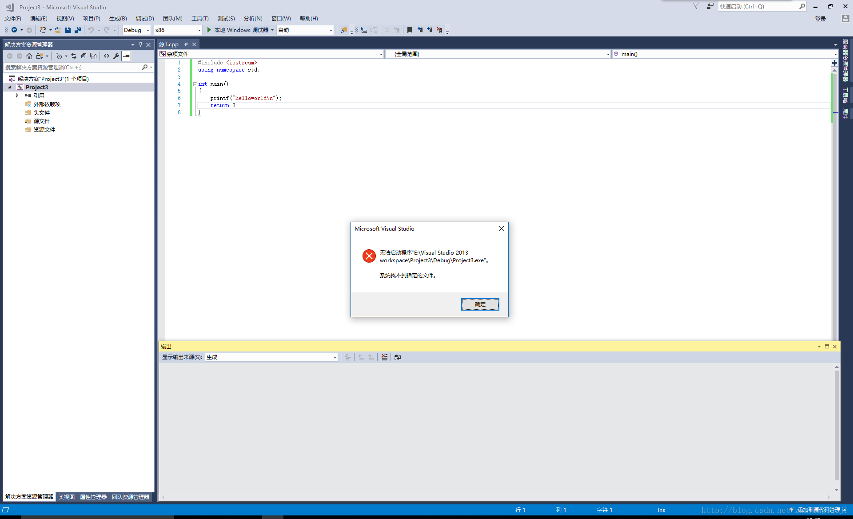853x519 pixels.
Task: Click the Open File folder icon
Action: pyautogui.click(x=58, y=30)
